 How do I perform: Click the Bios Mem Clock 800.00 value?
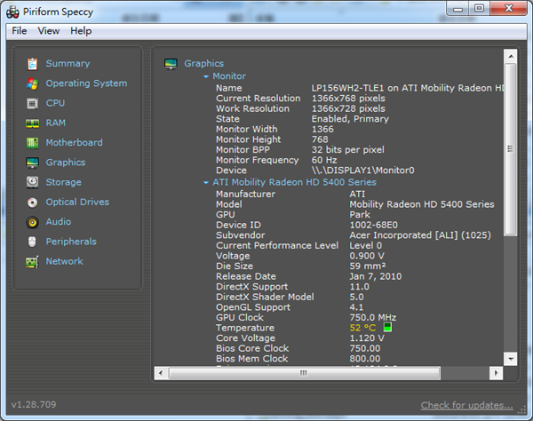point(365,359)
